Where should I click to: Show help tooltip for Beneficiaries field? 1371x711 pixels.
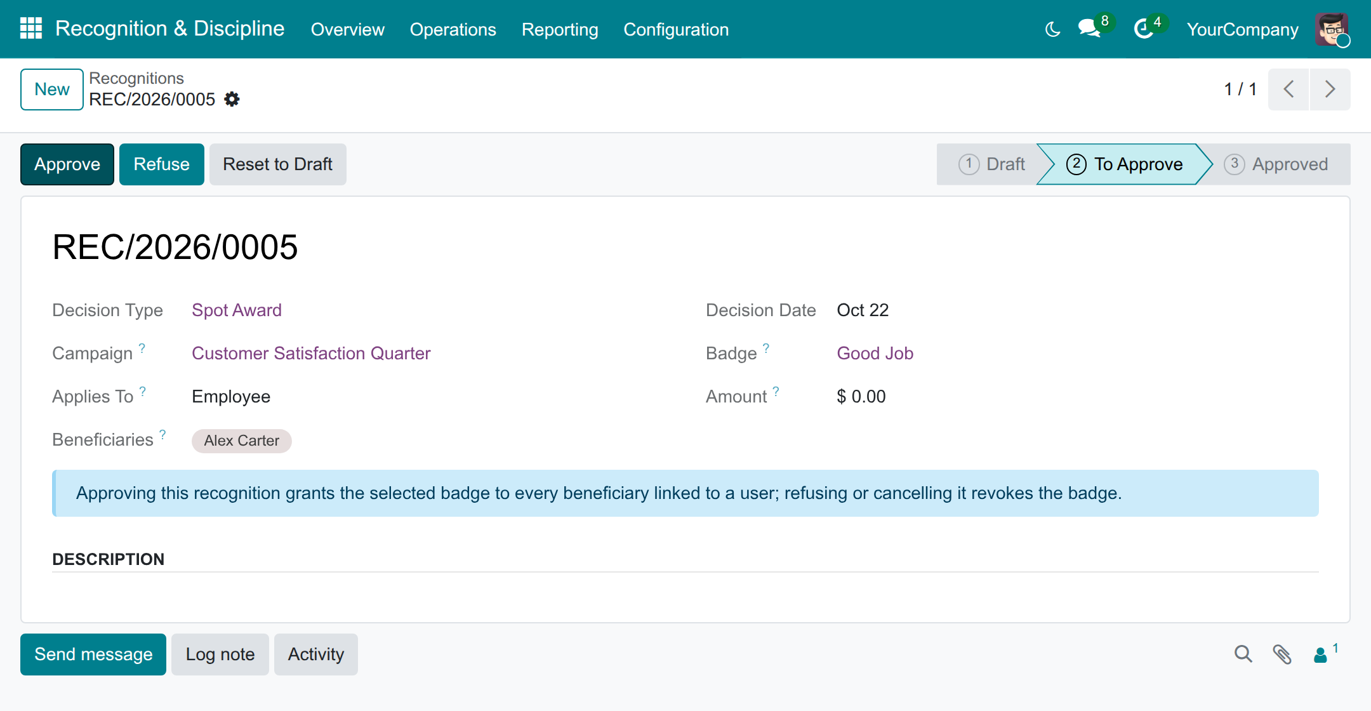point(162,434)
